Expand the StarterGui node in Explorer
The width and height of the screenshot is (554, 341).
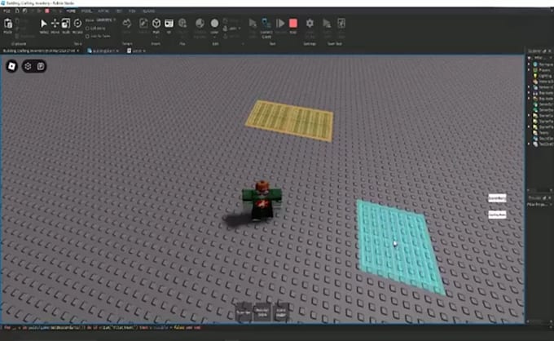click(x=529, y=116)
